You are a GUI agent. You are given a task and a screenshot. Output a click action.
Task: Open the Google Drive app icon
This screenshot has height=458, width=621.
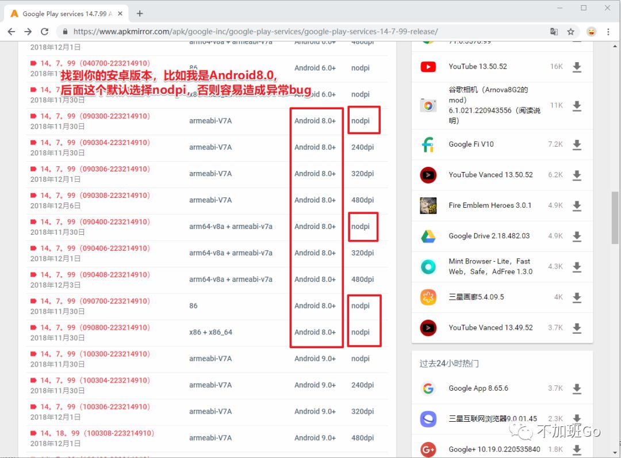tap(428, 236)
